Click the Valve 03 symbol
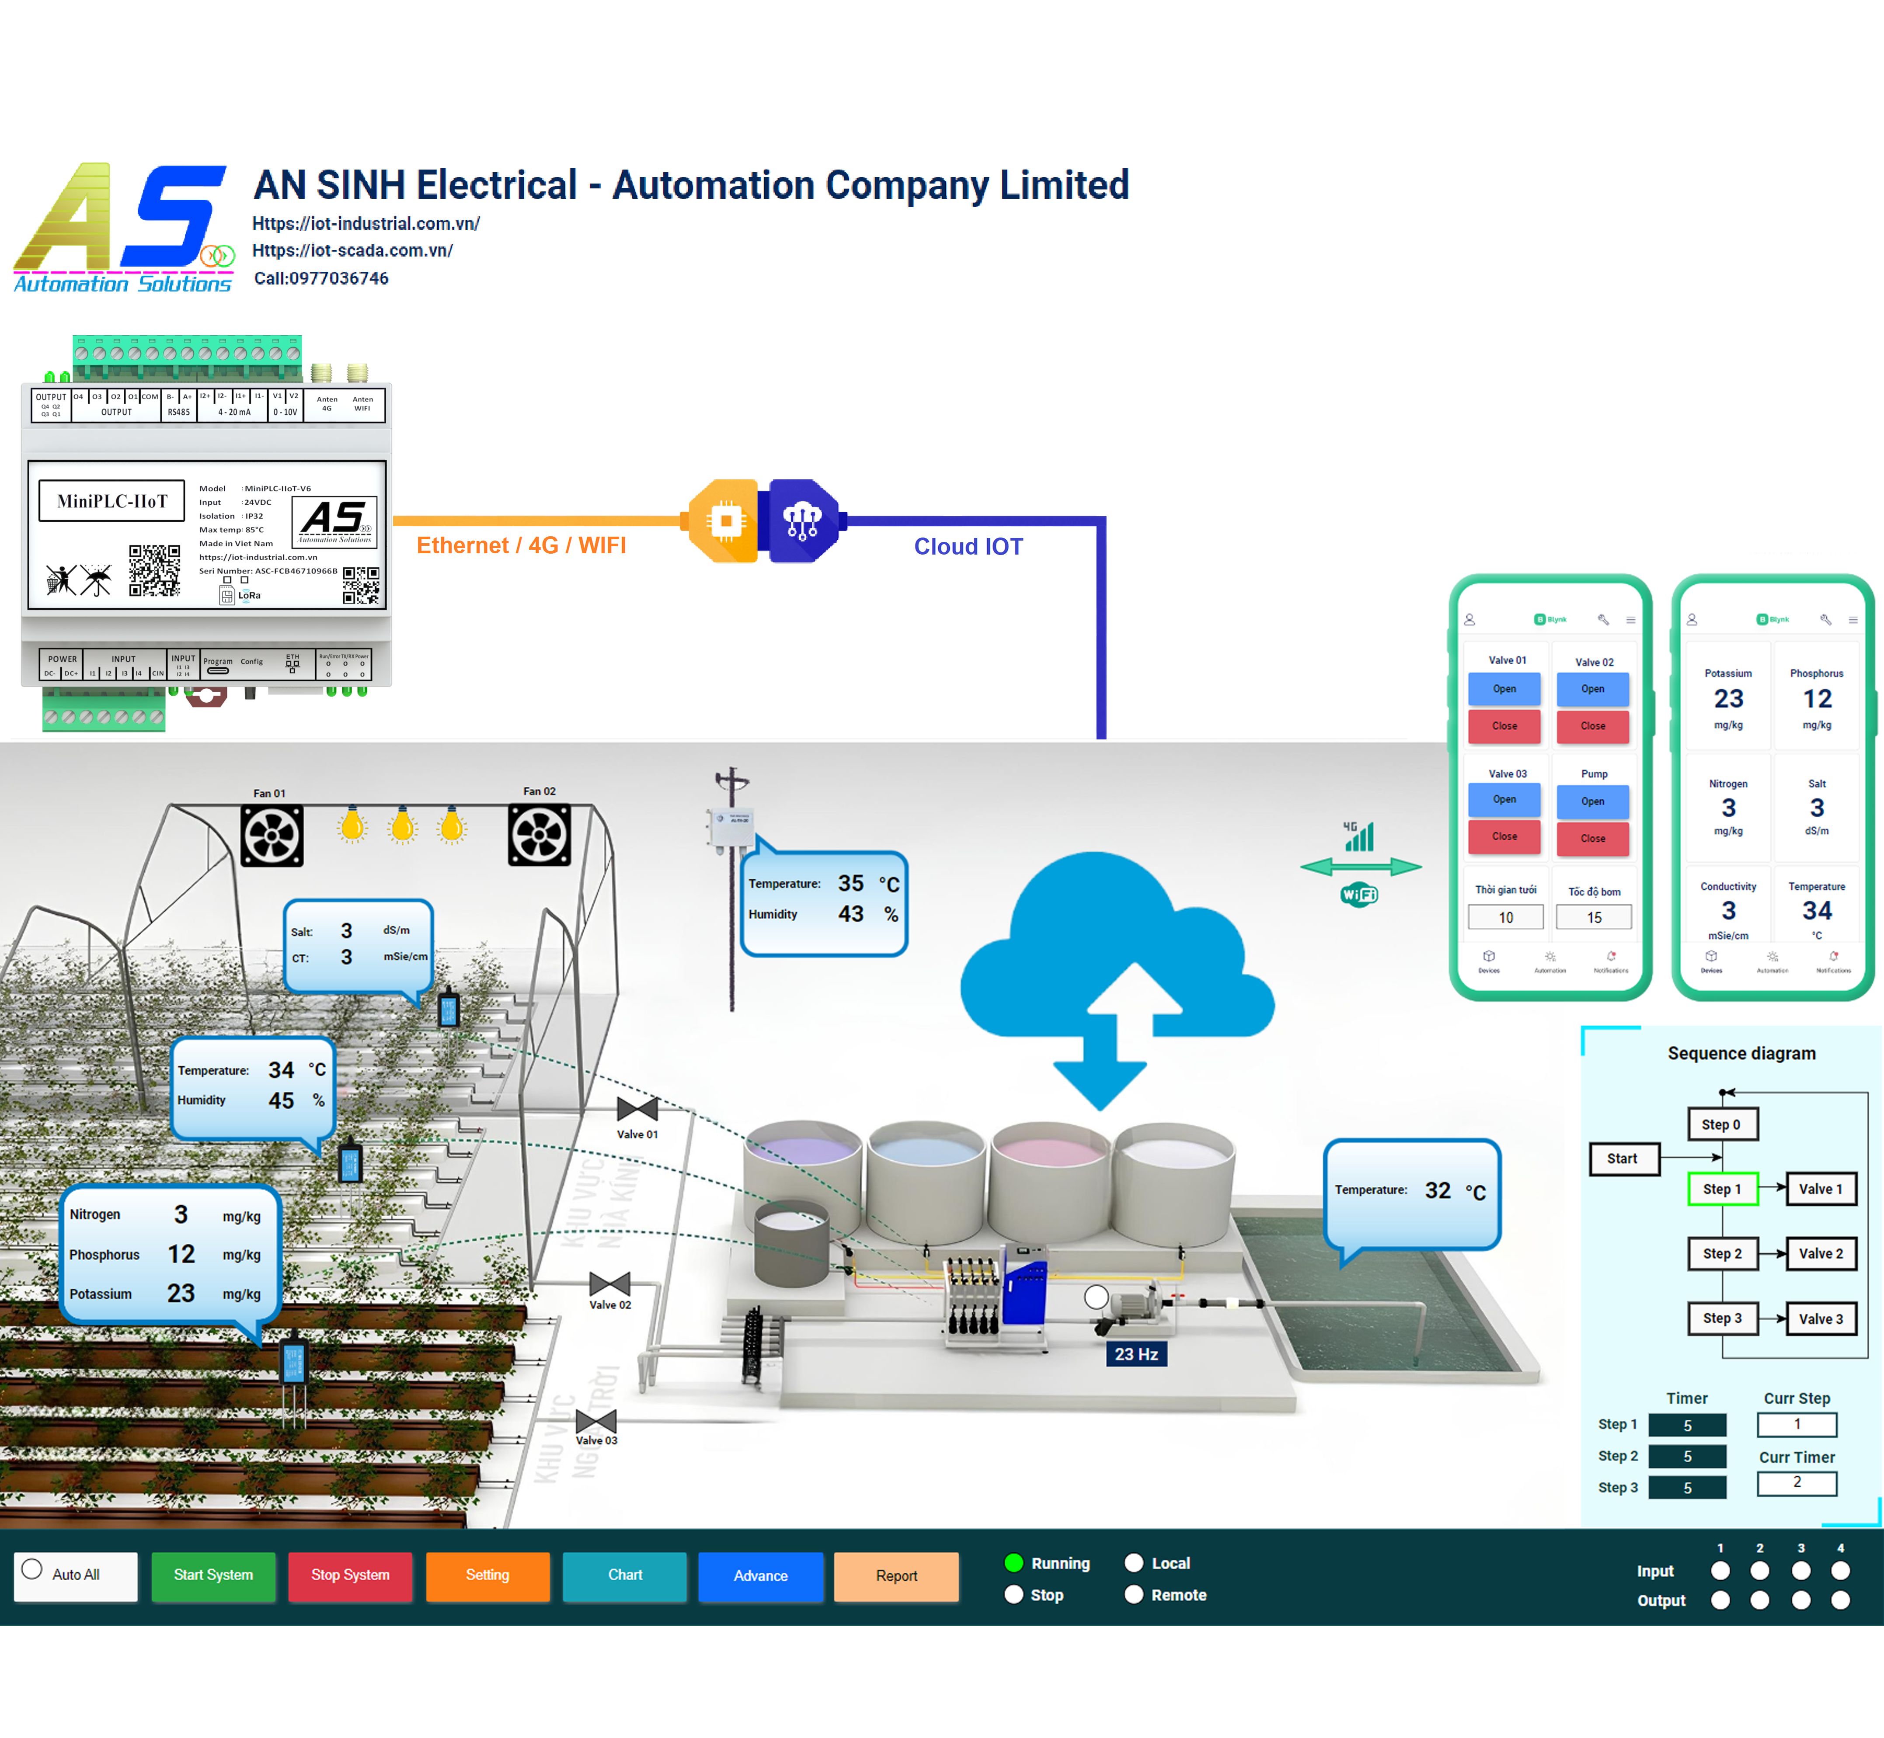1884x1738 pixels. click(595, 1421)
